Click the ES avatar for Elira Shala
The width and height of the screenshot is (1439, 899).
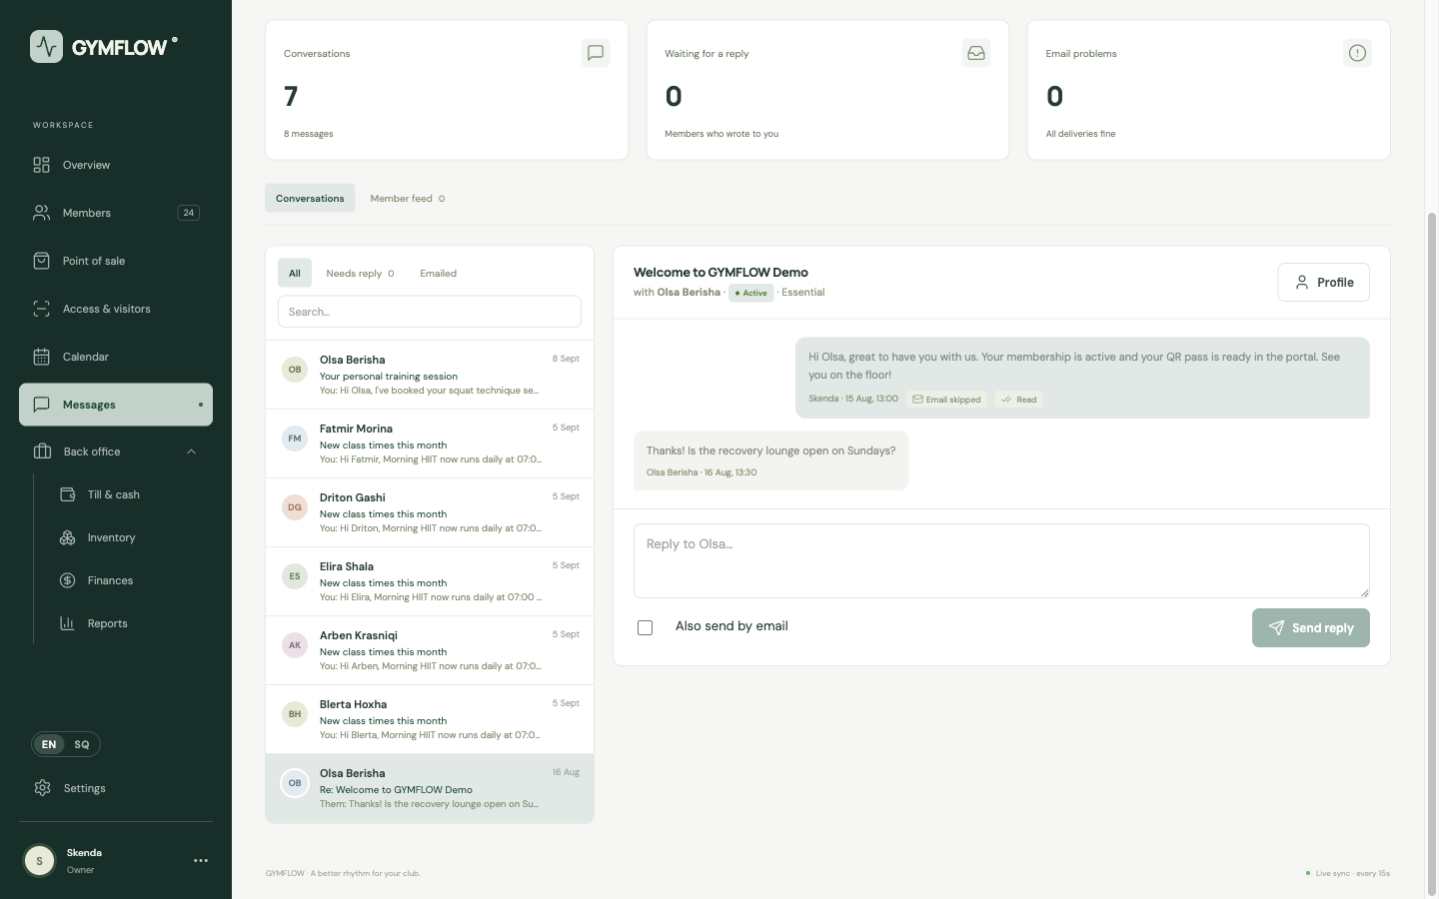click(x=295, y=576)
